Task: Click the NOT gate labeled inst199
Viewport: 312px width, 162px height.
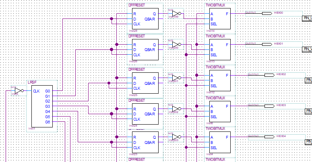Action: (x=176, y=14)
